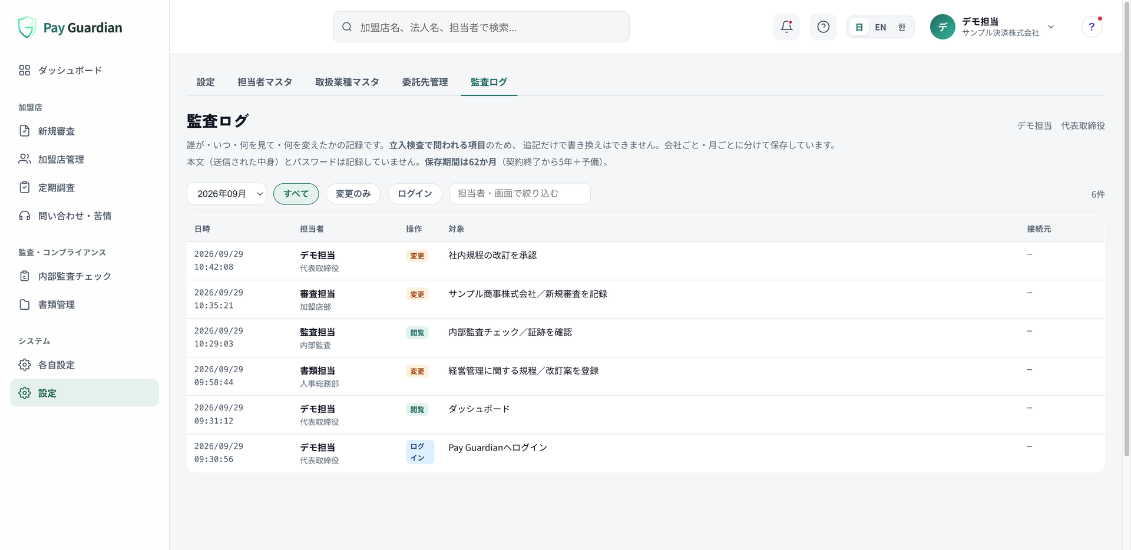1131x550 pixels.
Task: Click the デ user avatar
Action: click(943, 27)
